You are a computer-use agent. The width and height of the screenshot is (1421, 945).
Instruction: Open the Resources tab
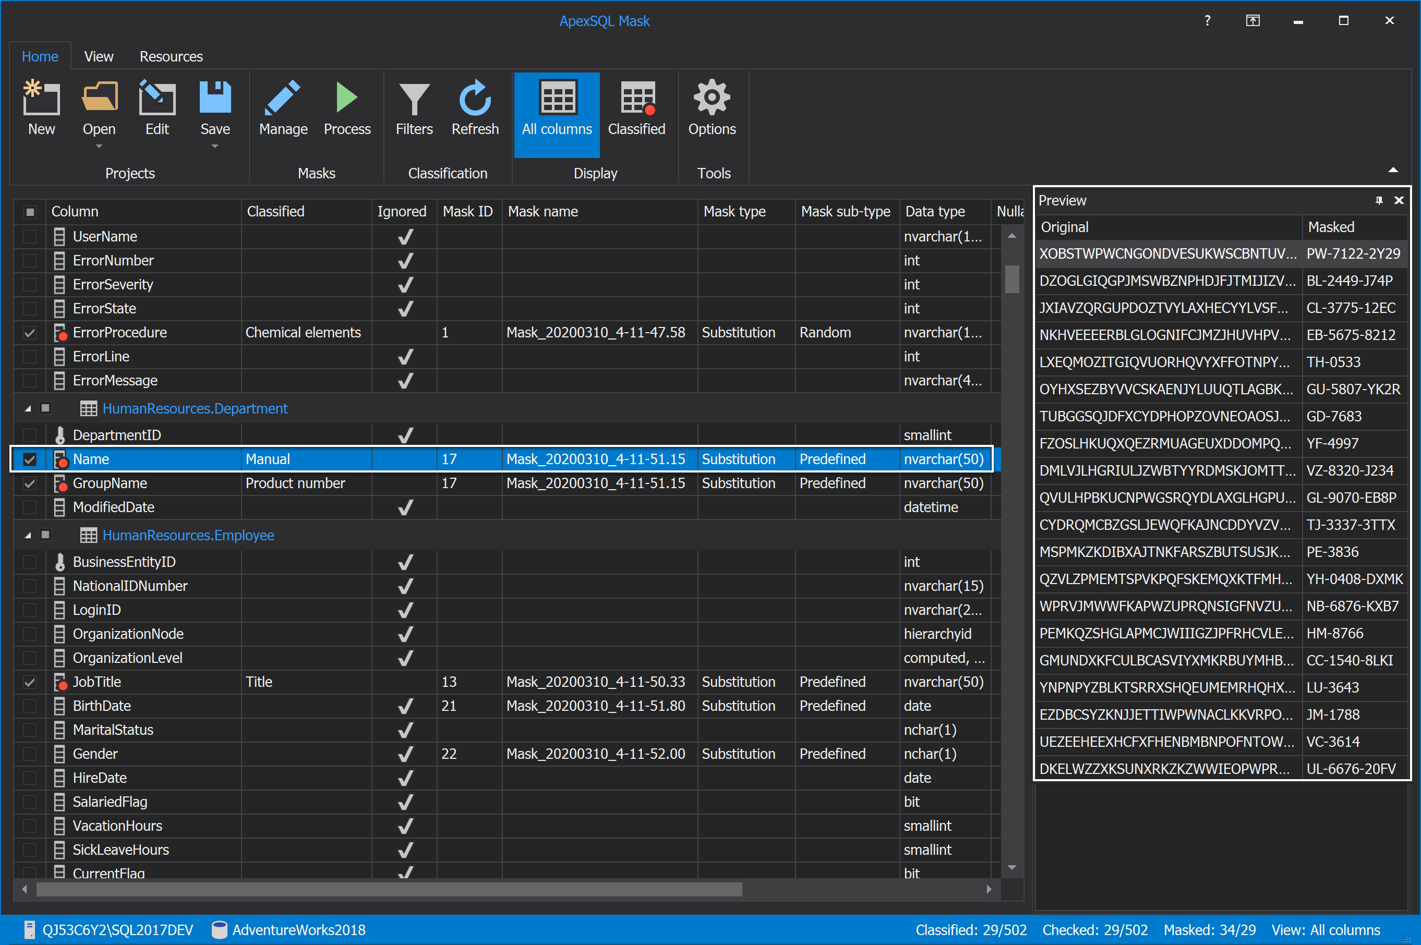click(x=171, y=56)
